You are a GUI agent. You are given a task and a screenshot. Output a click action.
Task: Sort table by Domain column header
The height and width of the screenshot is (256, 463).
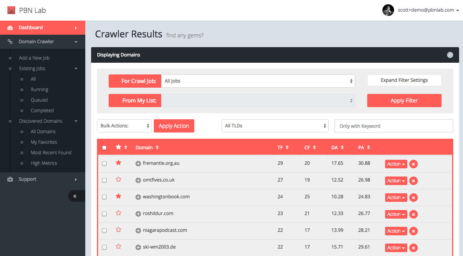(147, 148)
